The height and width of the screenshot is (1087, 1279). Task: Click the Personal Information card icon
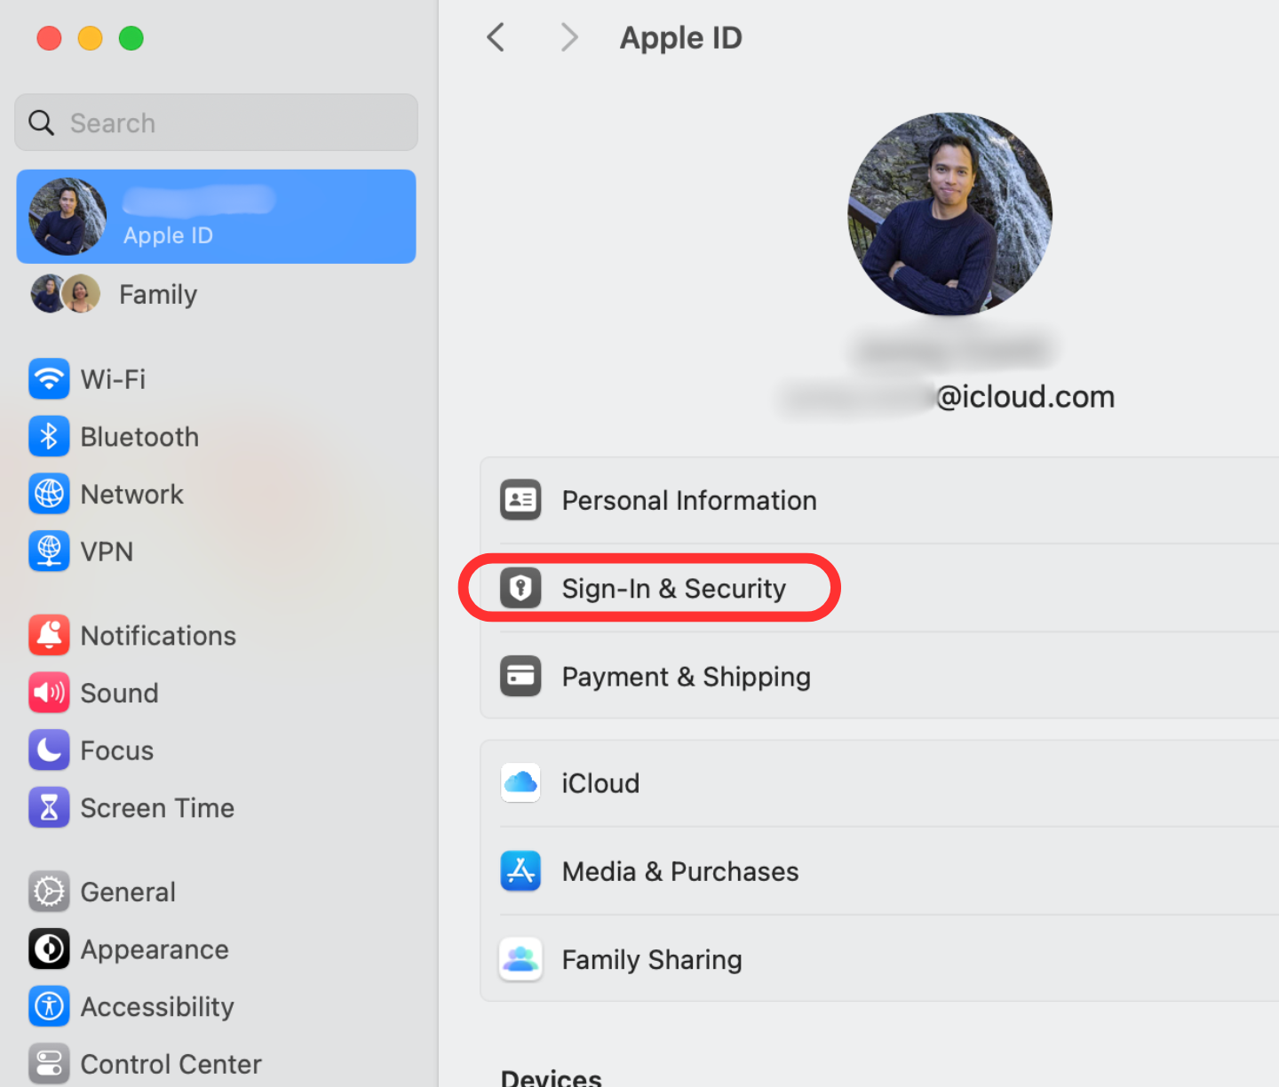[520, 500]
